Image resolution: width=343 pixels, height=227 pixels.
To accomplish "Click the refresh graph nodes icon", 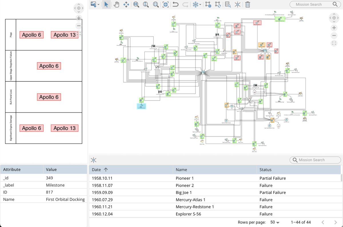I will point(218,4).
